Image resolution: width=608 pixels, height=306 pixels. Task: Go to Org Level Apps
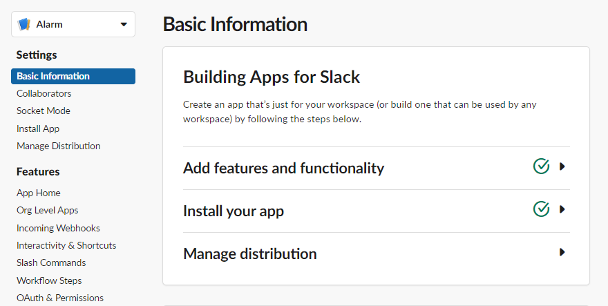coord(47,210)
